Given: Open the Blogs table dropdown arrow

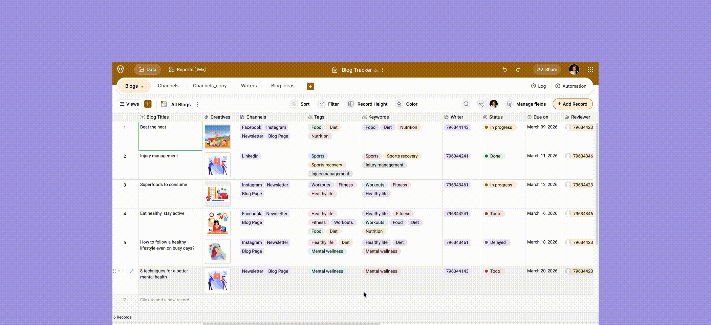Looking at the screenshot, I should pos(142,87).
